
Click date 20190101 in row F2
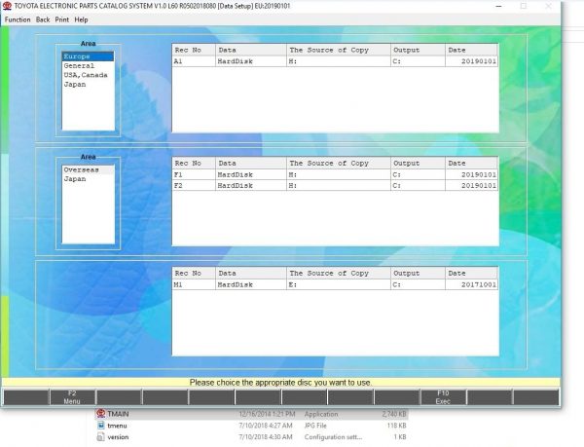[x=471, y=185]
